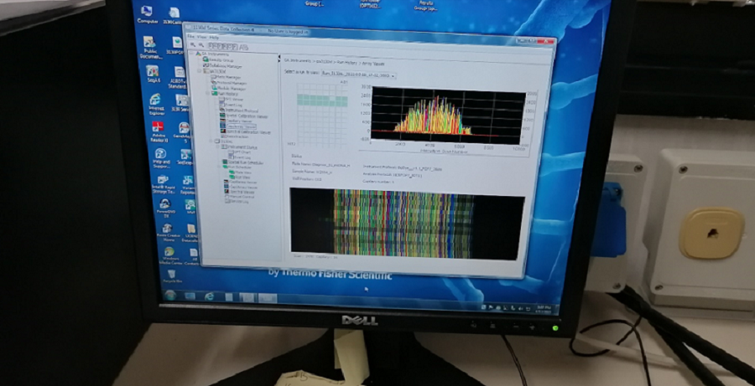Viewport: 755px width, 386px height.
Task: Open the View menu
Action: click(x=201, y=38)
